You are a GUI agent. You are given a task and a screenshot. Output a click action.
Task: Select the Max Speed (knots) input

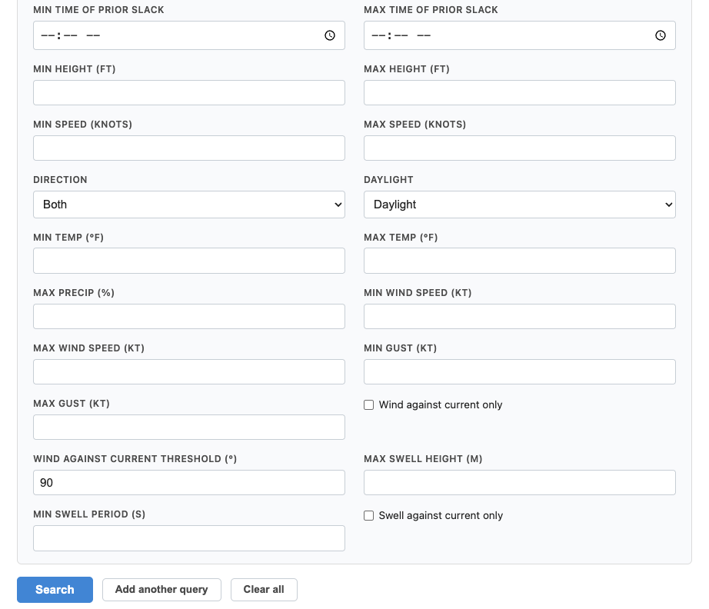519,148
